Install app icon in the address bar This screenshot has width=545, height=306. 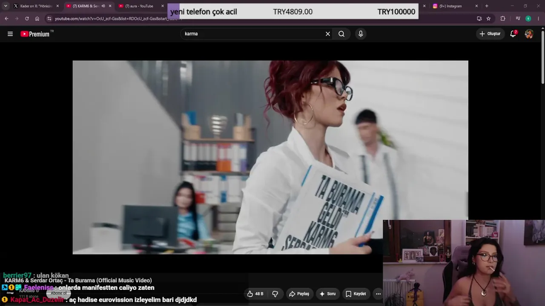point(479,19)
